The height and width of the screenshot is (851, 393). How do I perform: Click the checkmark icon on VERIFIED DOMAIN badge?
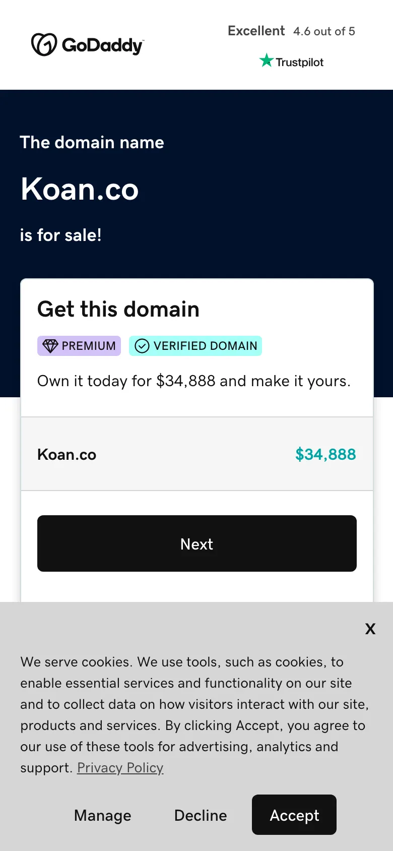click(142, 346)
